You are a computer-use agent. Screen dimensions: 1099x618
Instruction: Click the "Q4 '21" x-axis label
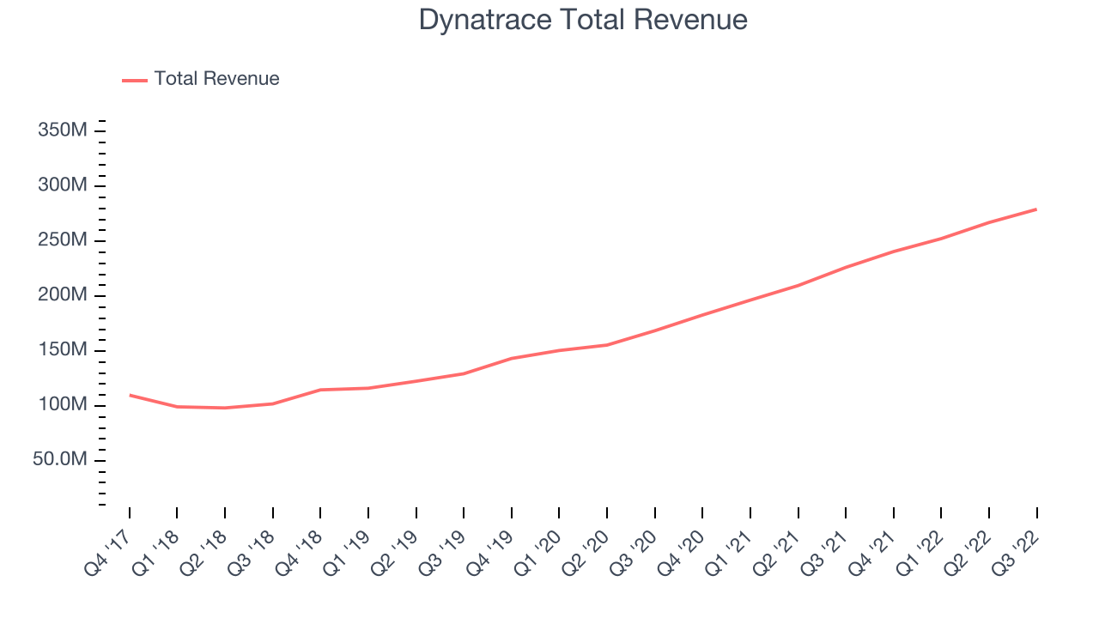click(x=871, y=552)
